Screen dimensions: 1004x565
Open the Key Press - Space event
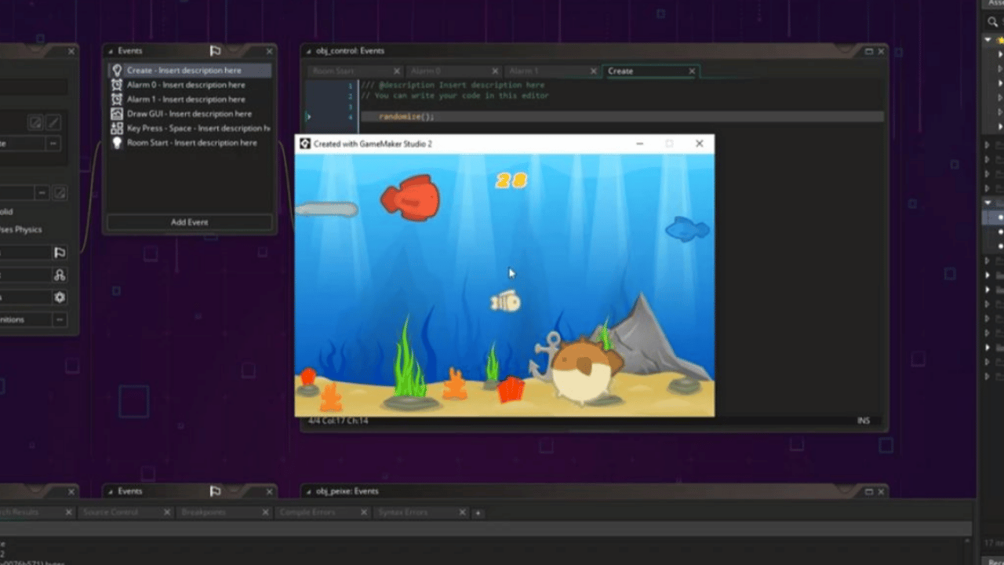pos(189,128)
